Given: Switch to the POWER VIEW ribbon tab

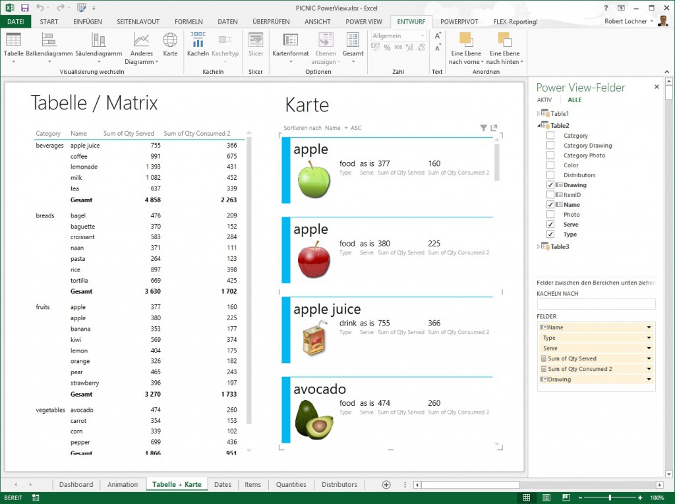Looking at the screenshot, I should point(364,21).
